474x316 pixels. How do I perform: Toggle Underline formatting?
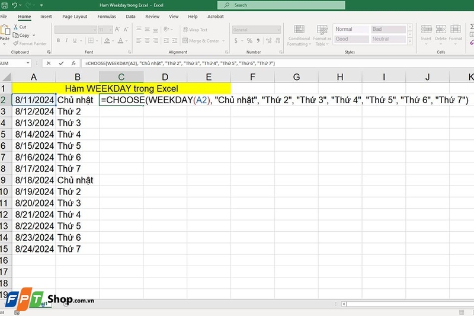(75, 40)
